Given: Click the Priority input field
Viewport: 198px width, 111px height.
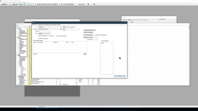Looking at the screenshot, I should (44, 31).
